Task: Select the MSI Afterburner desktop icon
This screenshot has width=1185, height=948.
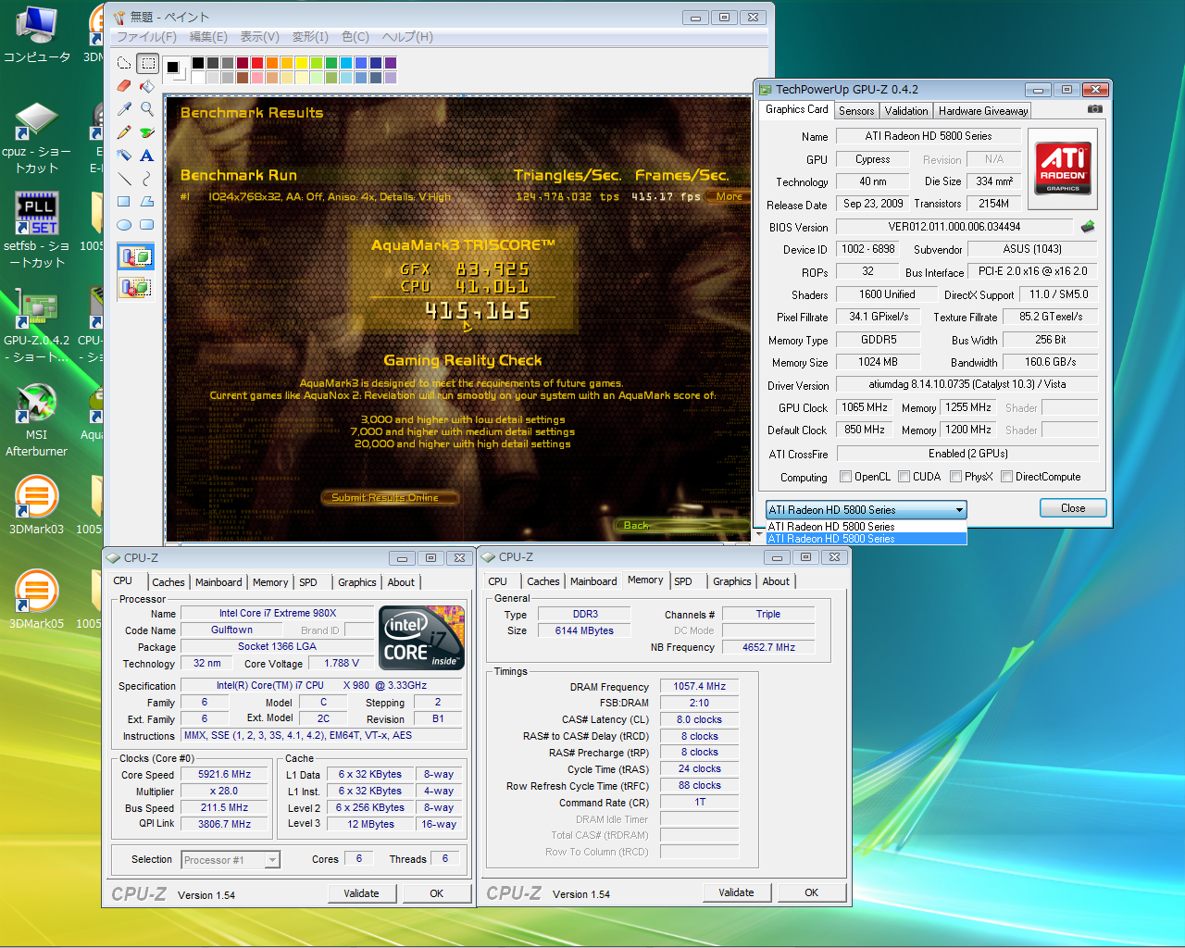Action: [x=37, y=421]
